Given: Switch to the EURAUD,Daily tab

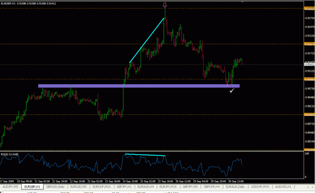Looking at the screenshot, I should pos(235,187).
